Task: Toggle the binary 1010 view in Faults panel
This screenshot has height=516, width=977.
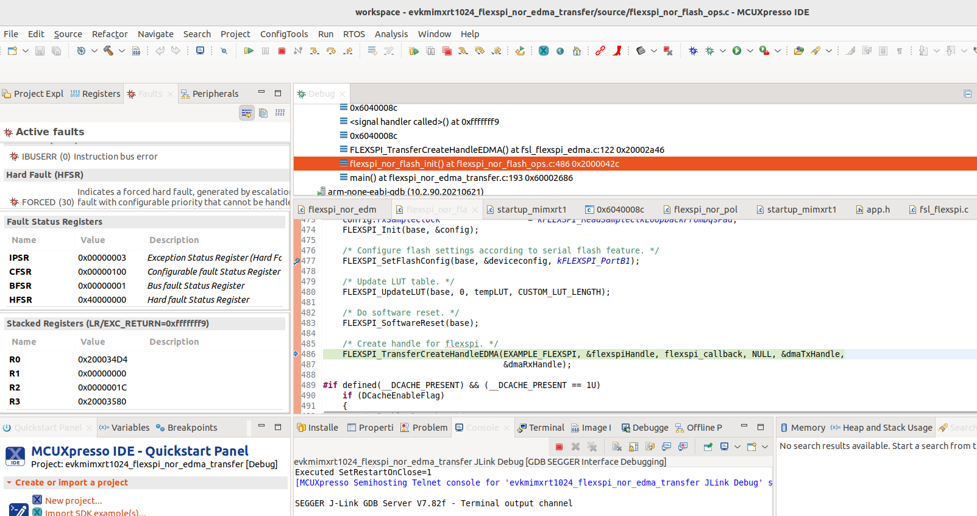Action: pos(280,113)
